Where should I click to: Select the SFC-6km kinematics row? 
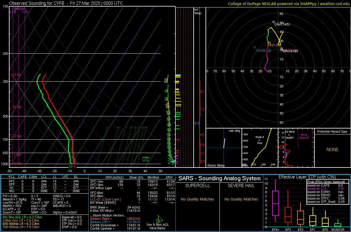tap(132, 193)
